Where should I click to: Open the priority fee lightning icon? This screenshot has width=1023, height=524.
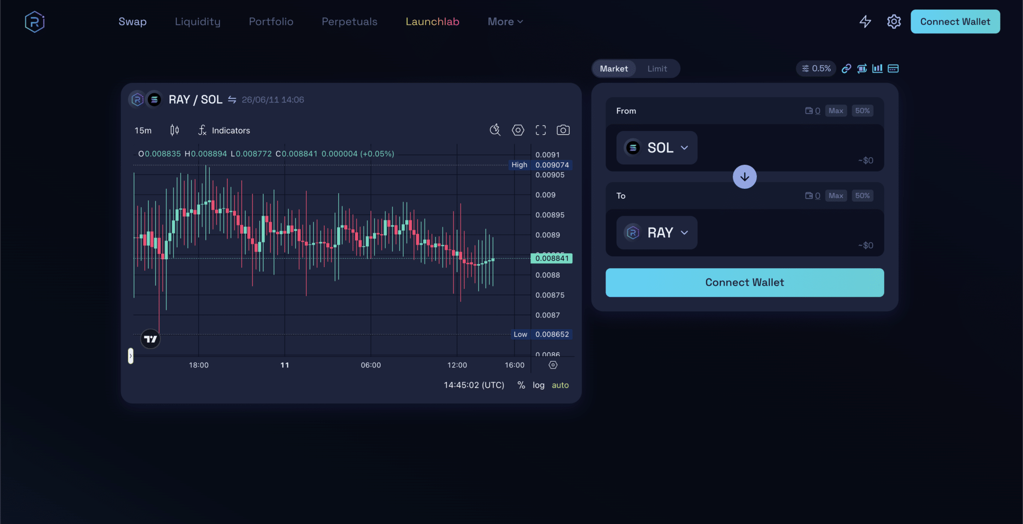click(865, 21)
